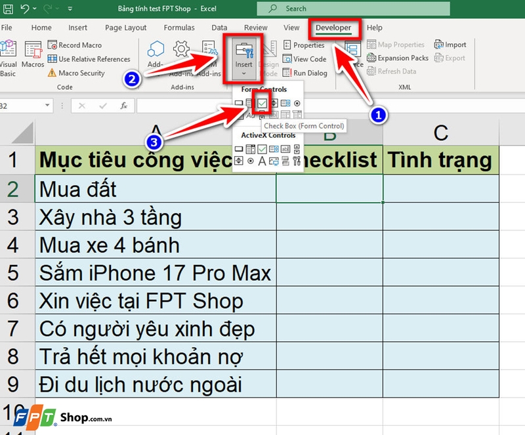Select the Combo Box form control
The height and width of the screenshot is (435, 525).
[249, 103]
